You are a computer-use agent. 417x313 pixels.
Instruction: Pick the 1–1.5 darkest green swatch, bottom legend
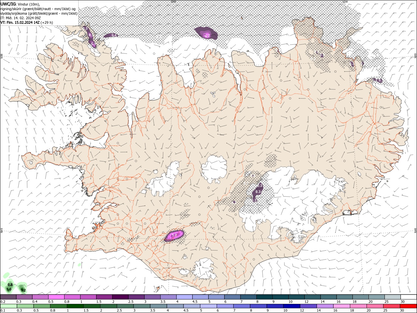tap(75, 306)
